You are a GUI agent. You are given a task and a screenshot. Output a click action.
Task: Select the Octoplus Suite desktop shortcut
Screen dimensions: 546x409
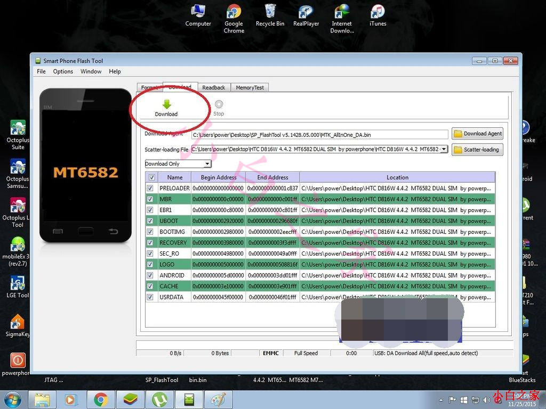click(x=18, y=135)
